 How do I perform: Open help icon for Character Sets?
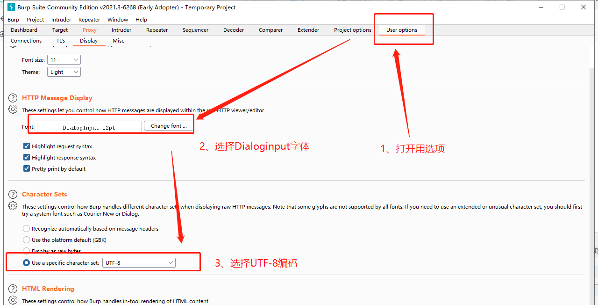click(13, 195)
